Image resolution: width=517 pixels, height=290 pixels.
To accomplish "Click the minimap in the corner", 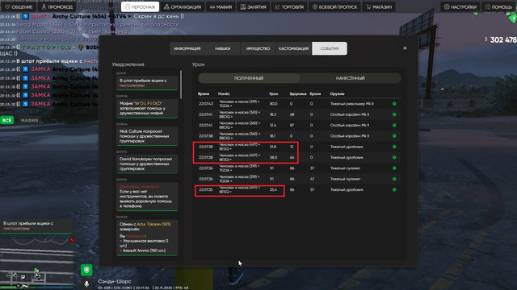I will pos(36,262).
